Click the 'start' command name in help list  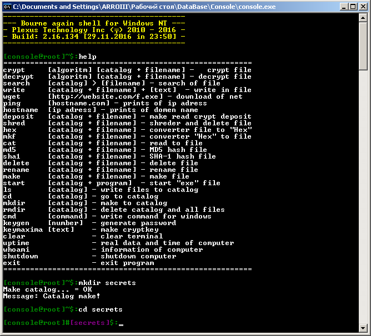pos(14,183)
